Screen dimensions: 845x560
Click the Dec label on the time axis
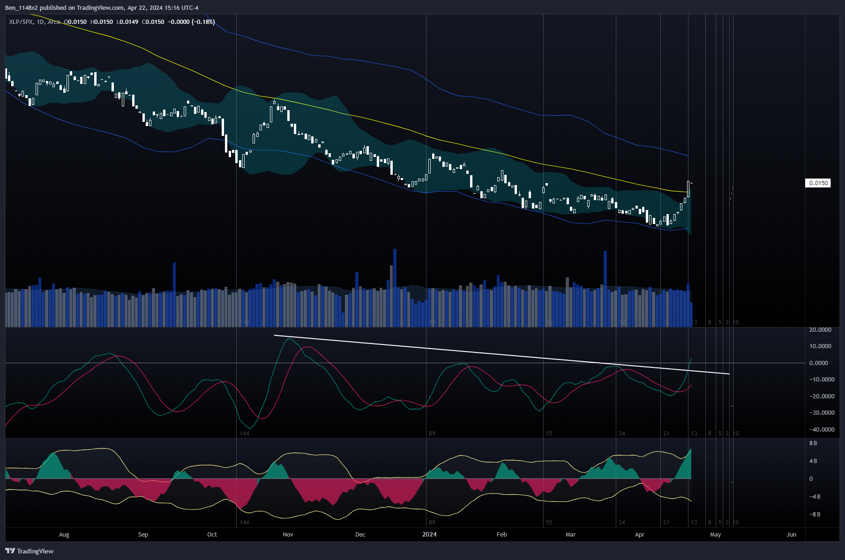click(x=360, y=535)
